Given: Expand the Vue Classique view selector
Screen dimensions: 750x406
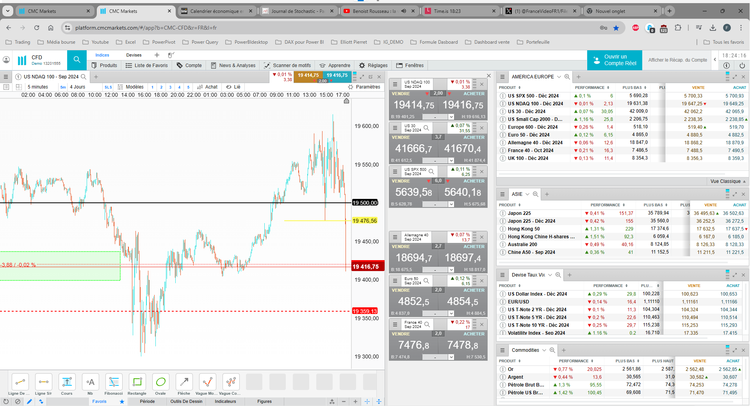Looking at the screenshot, I should pos(728,181).
